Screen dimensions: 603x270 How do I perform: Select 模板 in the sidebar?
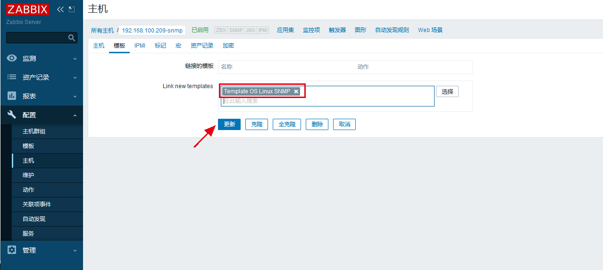coord(28,146)
